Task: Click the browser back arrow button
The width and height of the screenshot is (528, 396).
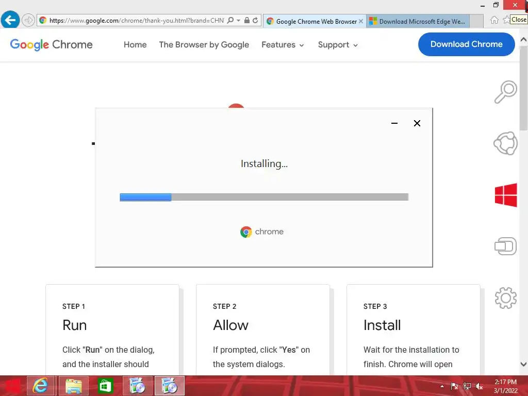Action: pyautogui.click(x=10, y=20)
